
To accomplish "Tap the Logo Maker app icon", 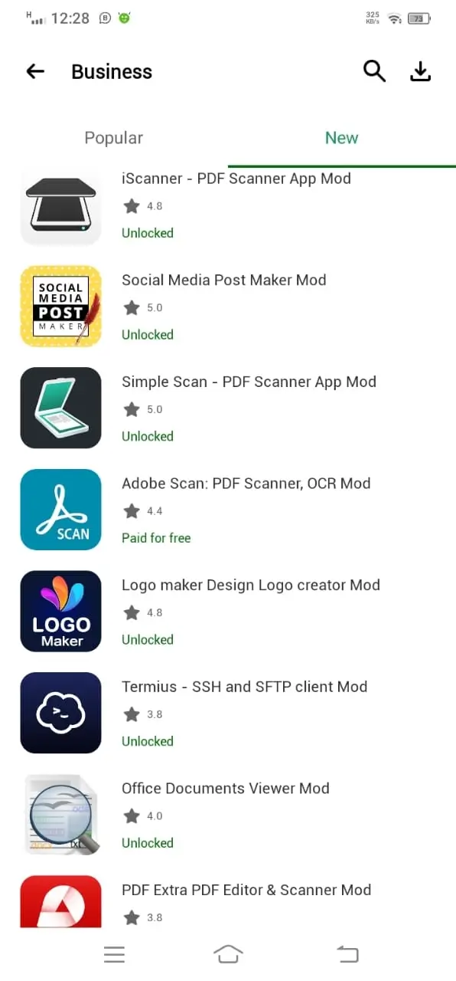I will coord(60,611).
